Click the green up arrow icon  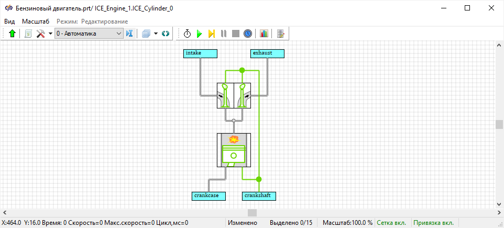(x=13, y=34)
